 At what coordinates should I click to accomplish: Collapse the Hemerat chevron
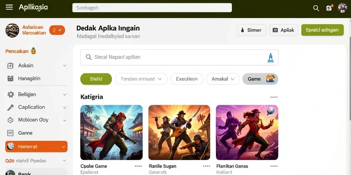(63, 147)
